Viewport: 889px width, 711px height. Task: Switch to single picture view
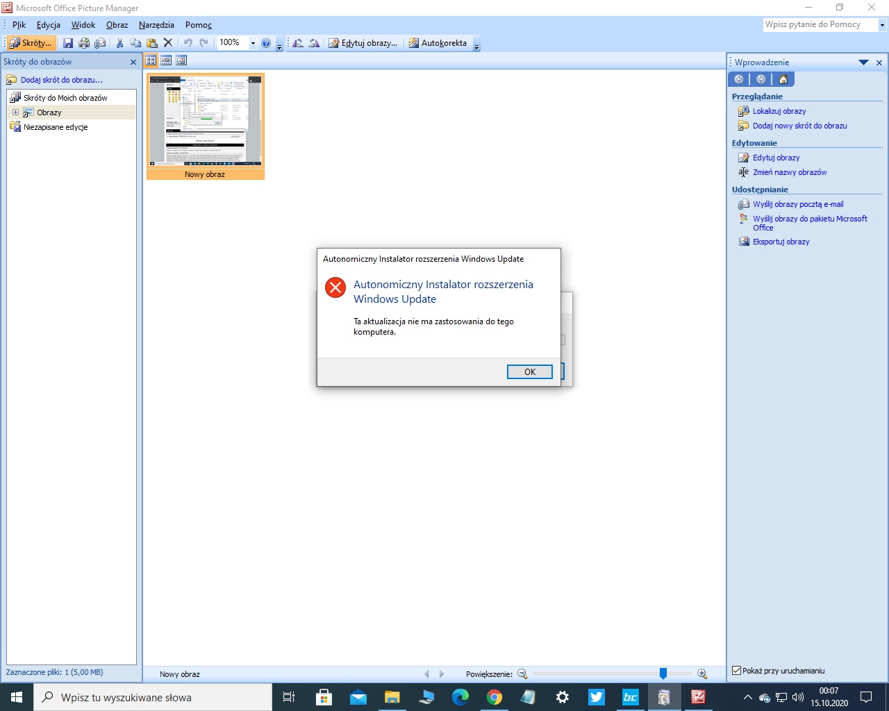(x=181, y=60)
